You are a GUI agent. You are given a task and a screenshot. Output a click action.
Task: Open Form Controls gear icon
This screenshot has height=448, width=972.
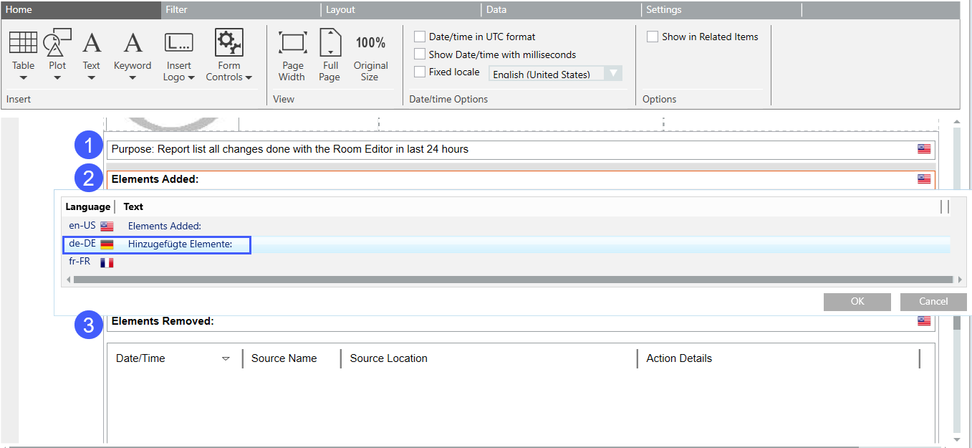point(229,43)
